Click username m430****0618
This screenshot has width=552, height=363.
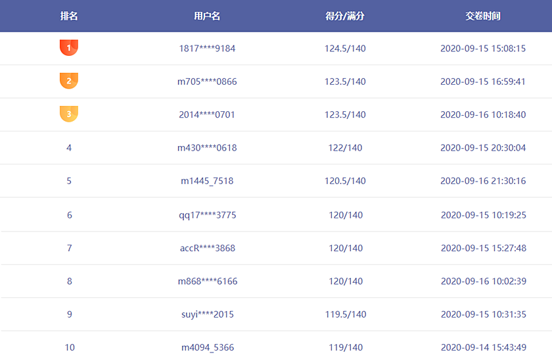click(207, 148)
